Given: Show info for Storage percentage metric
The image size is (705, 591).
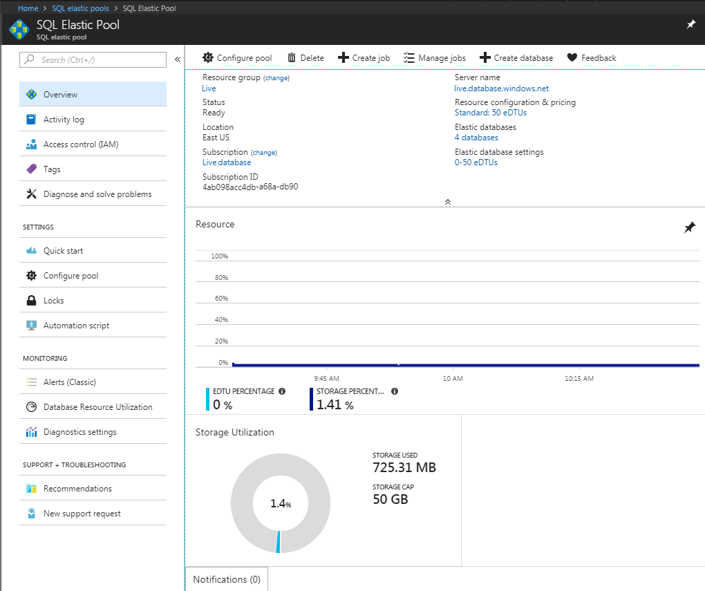Looking at the screenshot, I should point(394,391).
